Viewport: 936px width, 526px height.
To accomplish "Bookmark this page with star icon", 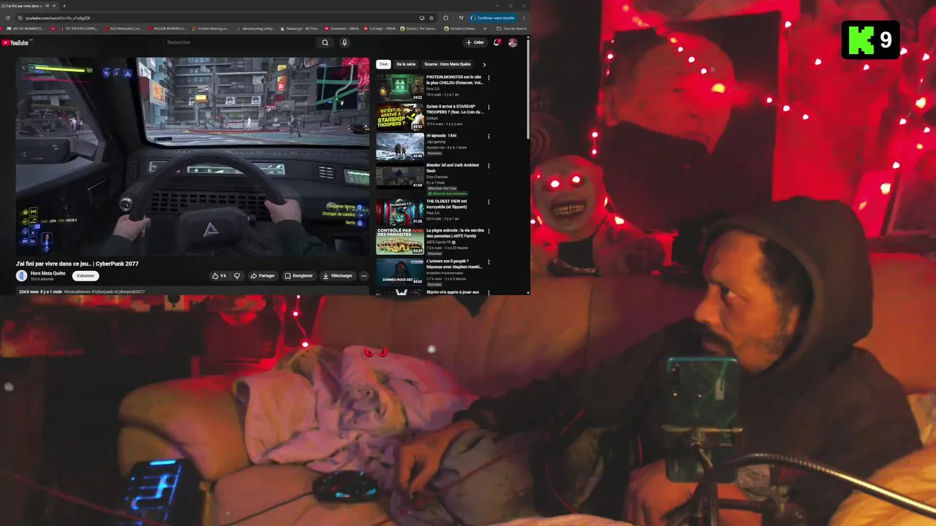I will [431, 18].
